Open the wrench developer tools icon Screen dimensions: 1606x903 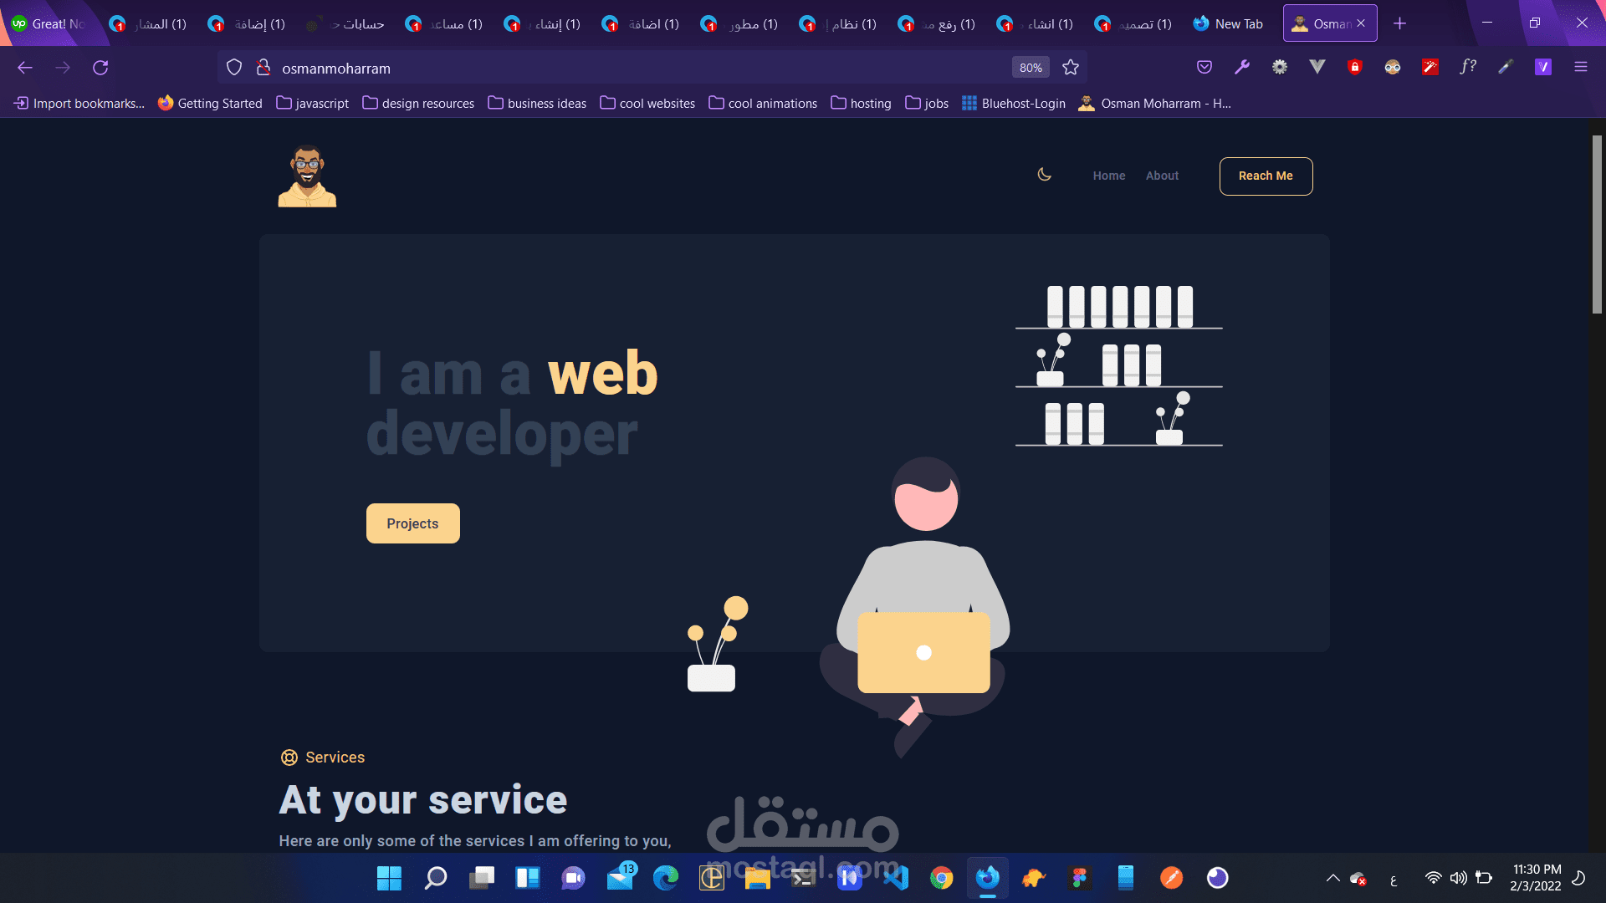click(x=1242, y=67)
